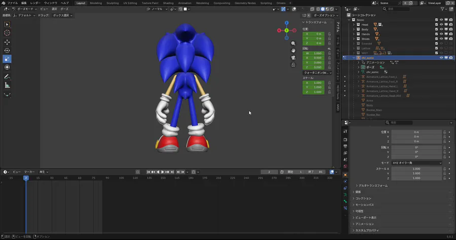Screen dimensions: 456x240
Task: Jump to next keyframe in timeline
Action: (x=167, y=172)
